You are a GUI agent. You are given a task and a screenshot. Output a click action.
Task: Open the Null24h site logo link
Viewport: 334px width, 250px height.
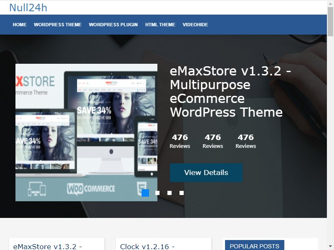28,8
